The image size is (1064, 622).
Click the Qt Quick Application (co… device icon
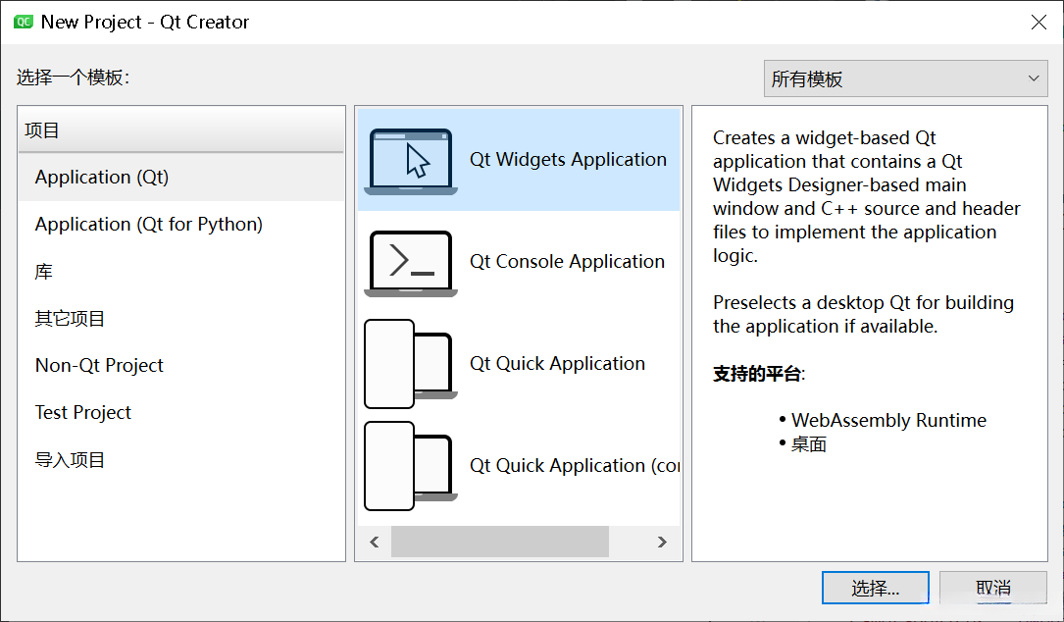click(411, 466)
